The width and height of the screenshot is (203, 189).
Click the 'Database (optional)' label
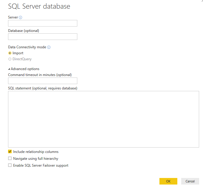click(24, 31)
